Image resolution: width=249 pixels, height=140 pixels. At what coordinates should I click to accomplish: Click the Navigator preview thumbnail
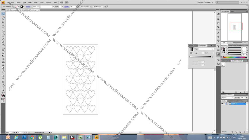[234, 27]
